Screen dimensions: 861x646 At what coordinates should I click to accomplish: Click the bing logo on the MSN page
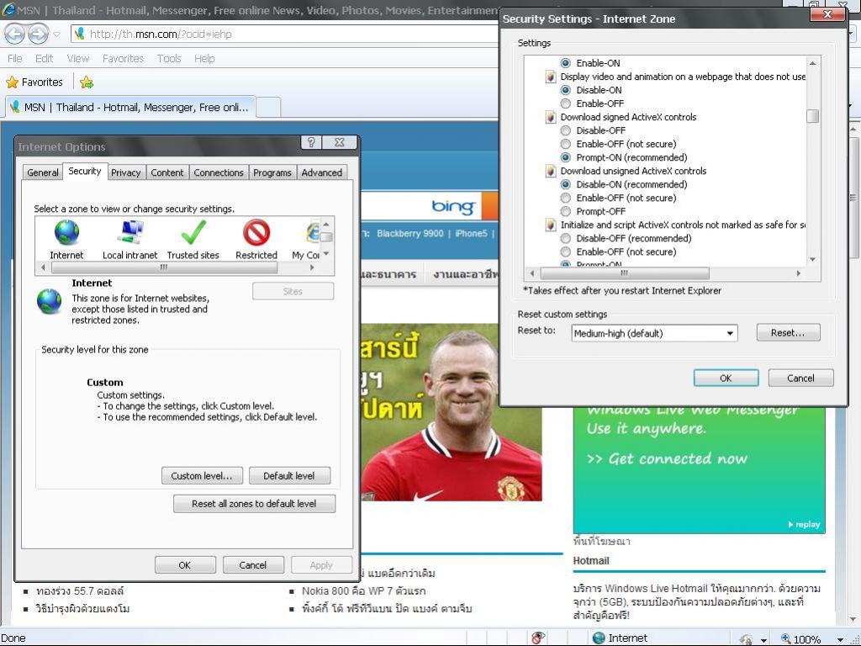click(x=453, y=207)
